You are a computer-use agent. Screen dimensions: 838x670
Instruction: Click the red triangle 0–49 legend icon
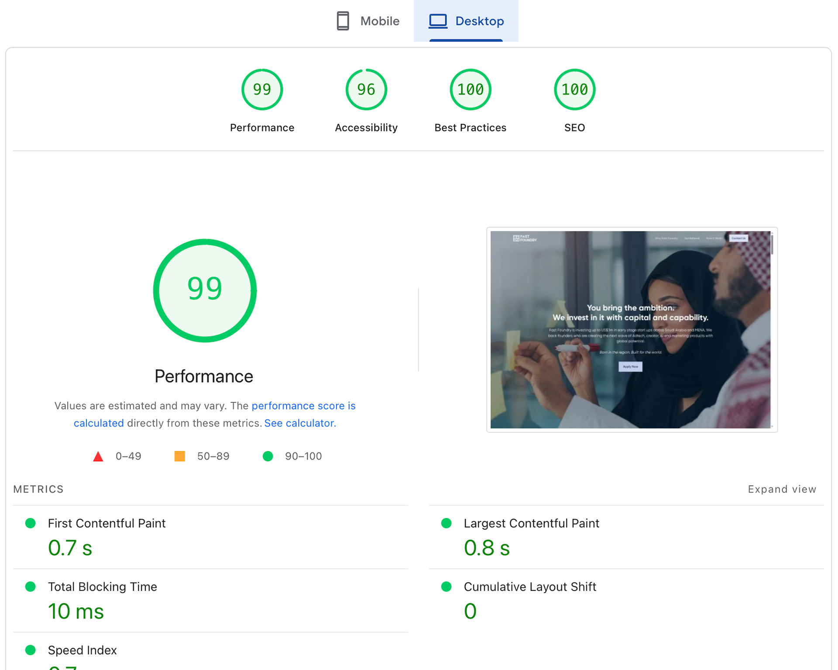pyautogui.click(x=98, y=456)
